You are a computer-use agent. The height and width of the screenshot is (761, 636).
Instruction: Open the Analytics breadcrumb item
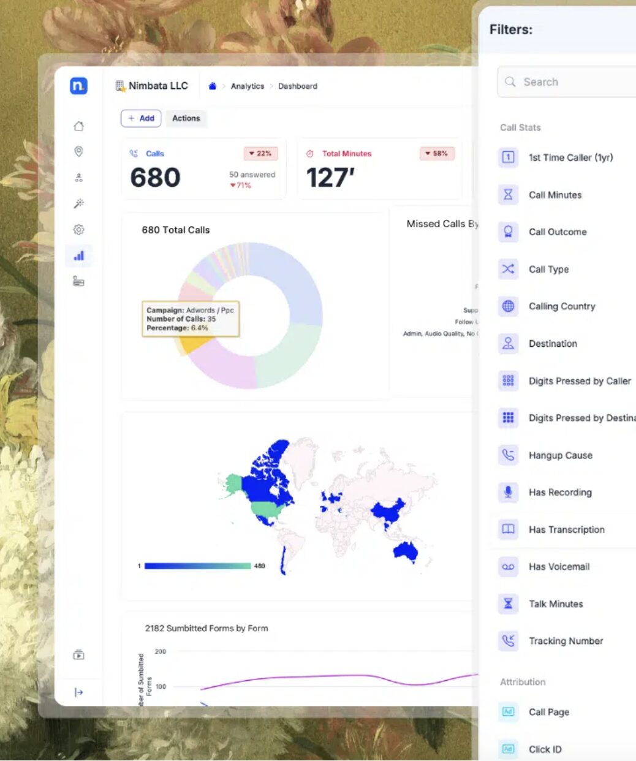(x=248, y=86)
